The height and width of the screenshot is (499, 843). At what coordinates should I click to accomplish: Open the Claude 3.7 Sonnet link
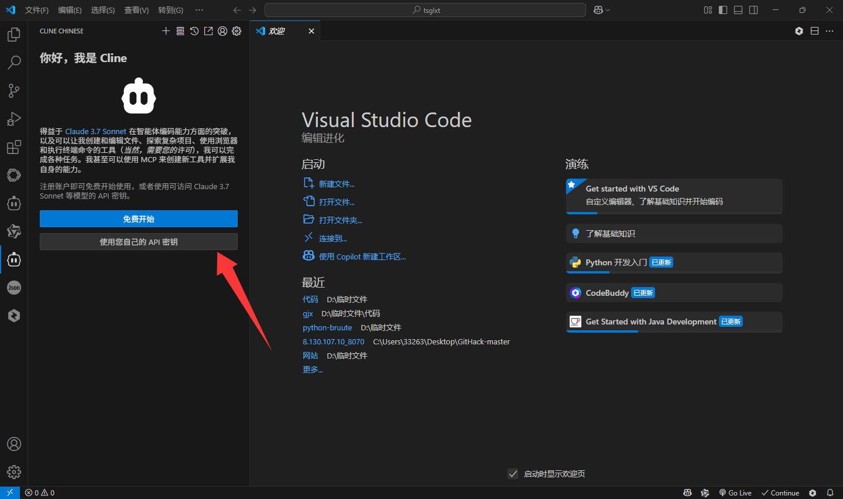click(95, 131)
